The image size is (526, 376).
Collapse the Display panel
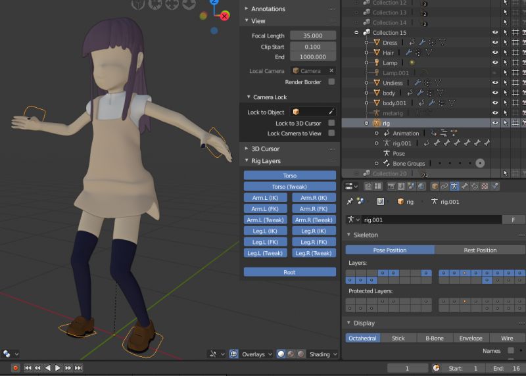point(349,323)
